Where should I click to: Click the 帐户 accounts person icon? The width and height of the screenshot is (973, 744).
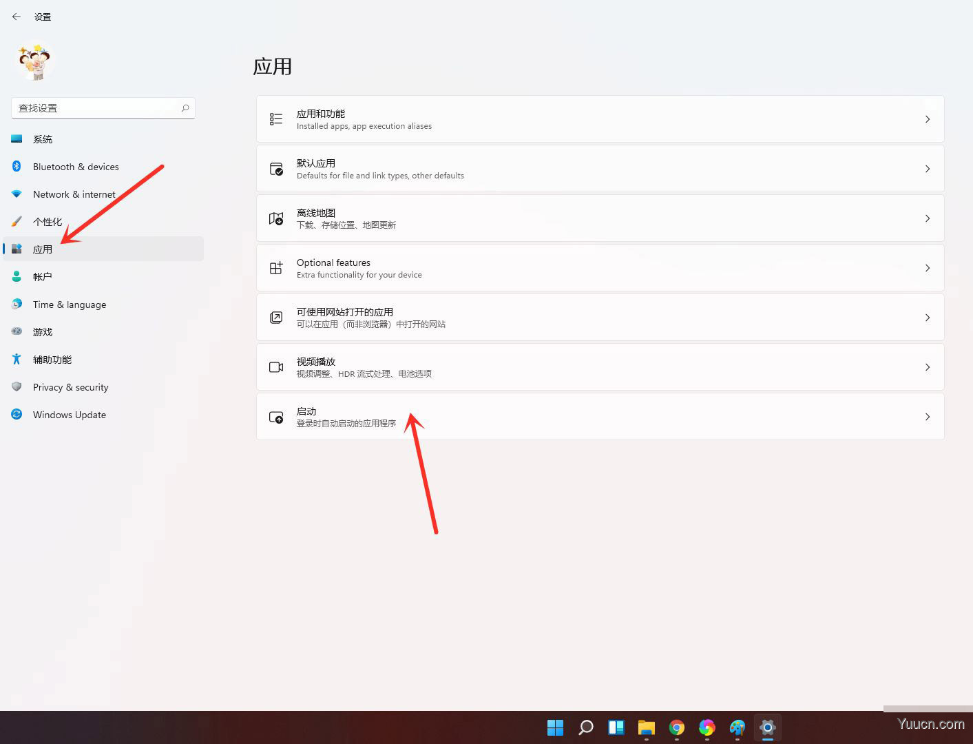tap(17, 277)
